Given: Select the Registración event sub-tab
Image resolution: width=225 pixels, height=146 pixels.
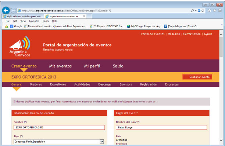Looking at the screenshot, I should (149, 84).
